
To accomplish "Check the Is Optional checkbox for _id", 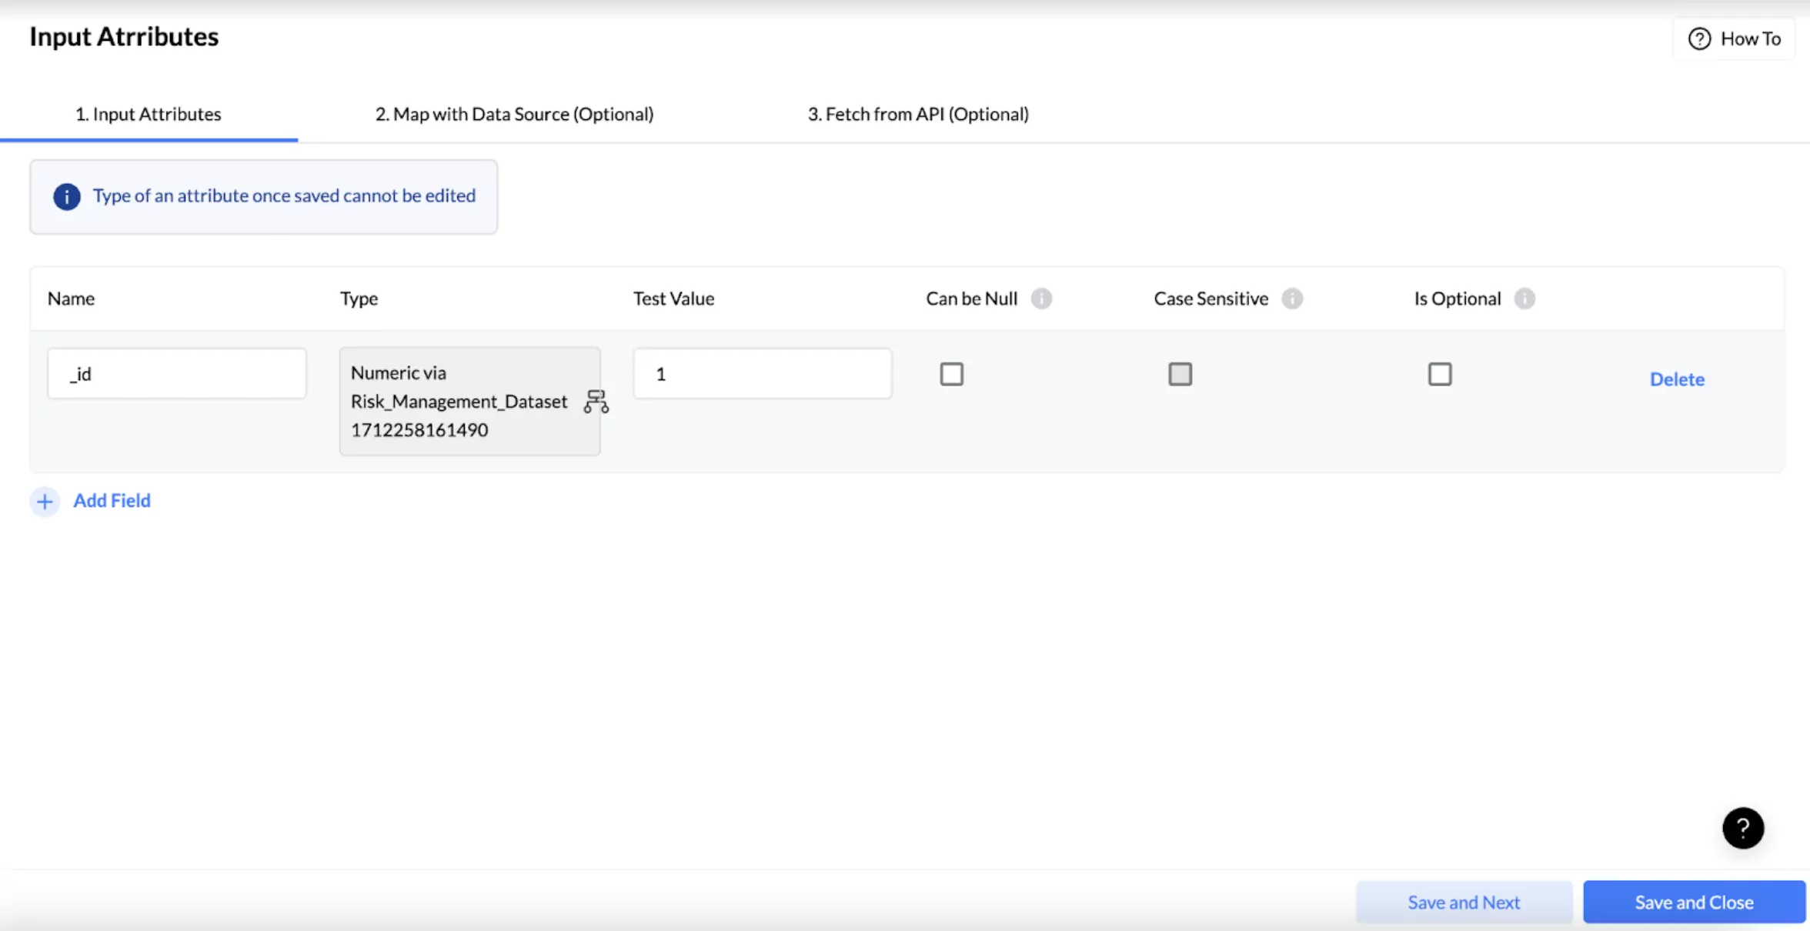I will coord(1439,375).
